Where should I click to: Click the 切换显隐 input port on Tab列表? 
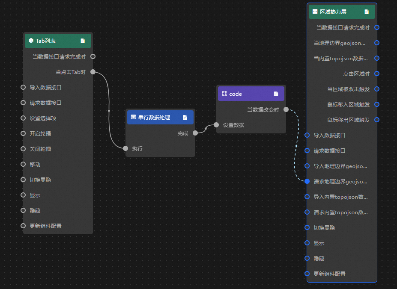pyautogui.click(x=23, y=180)
